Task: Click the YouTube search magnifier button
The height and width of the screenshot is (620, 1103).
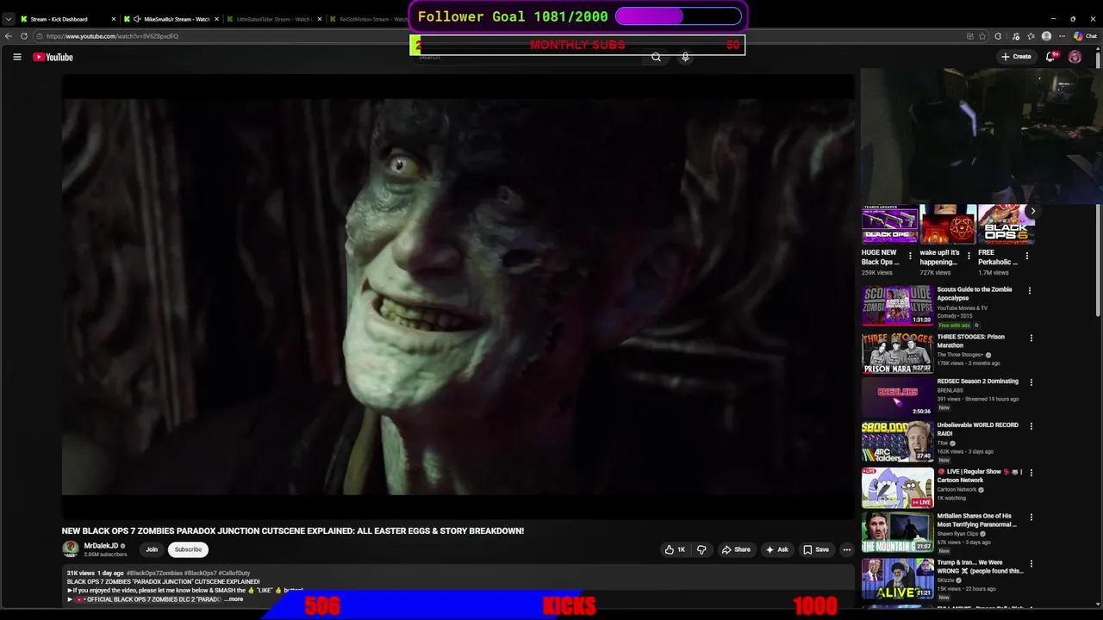Action: (656, 57)
